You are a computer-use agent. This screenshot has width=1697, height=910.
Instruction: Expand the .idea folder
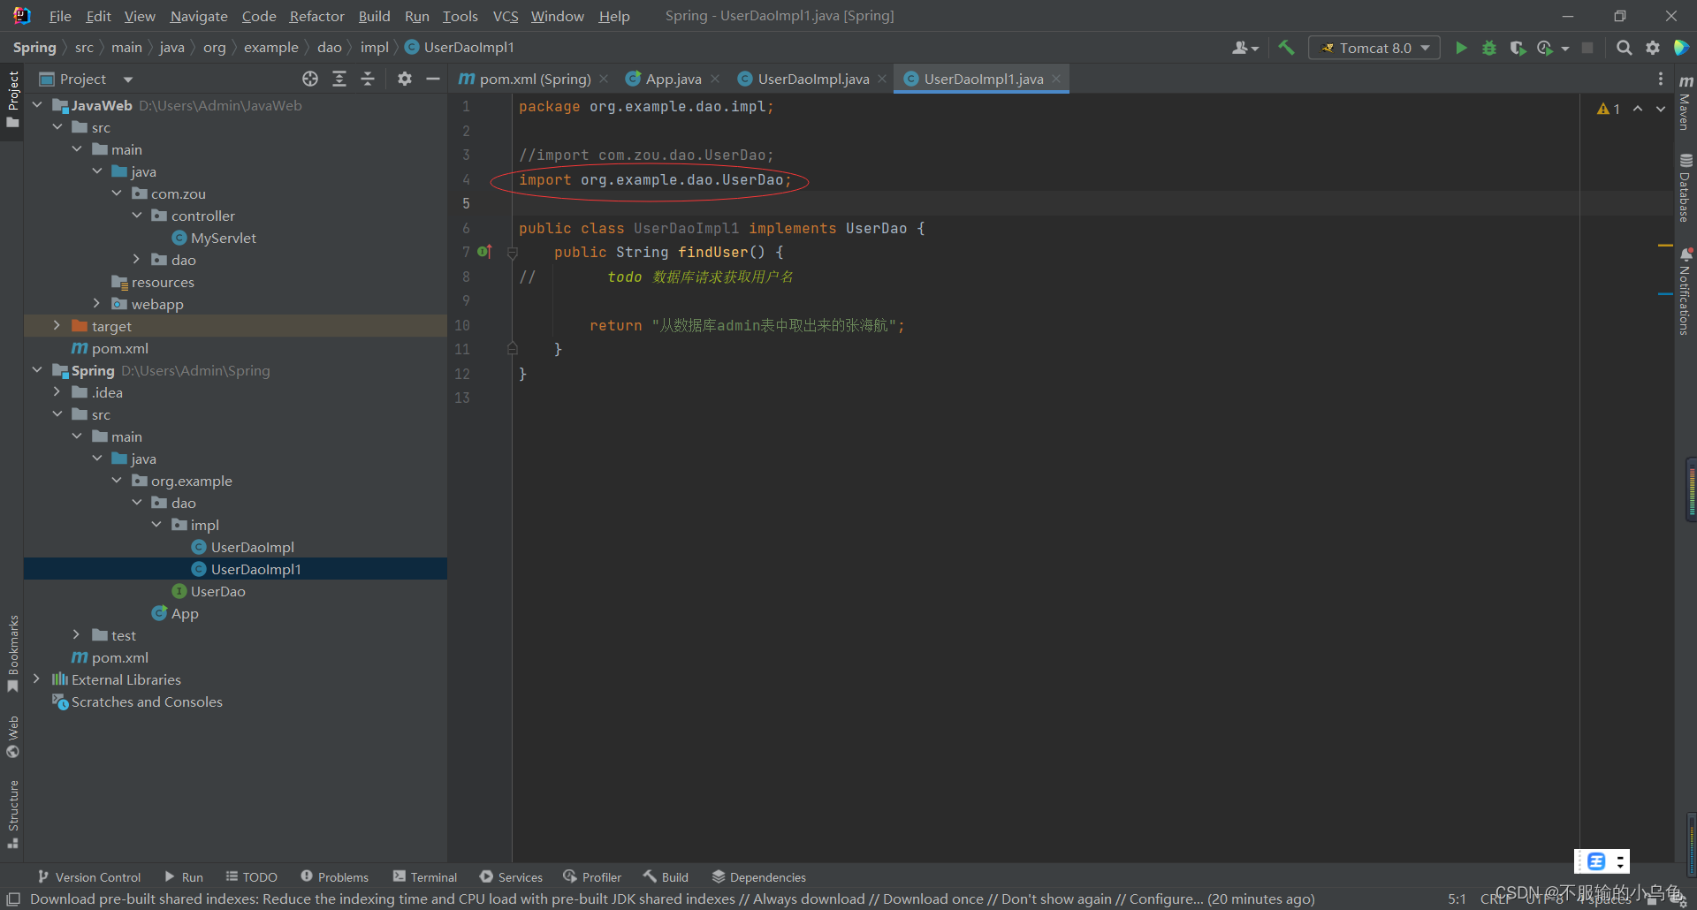coord(57,392)
